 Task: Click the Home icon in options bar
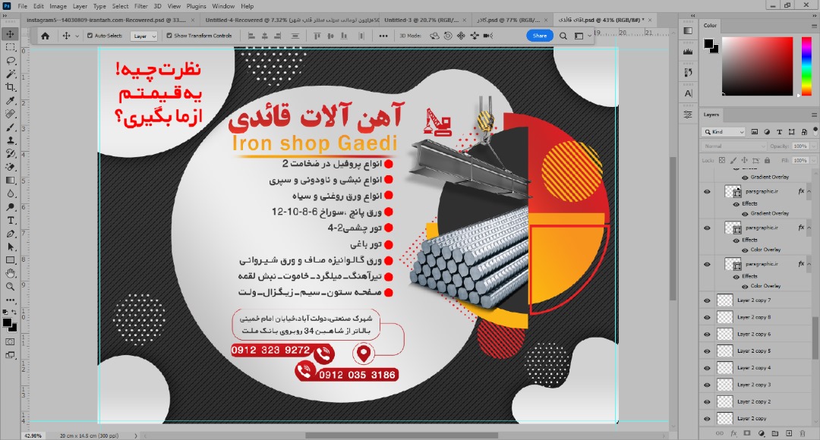[x=45, y=36]
